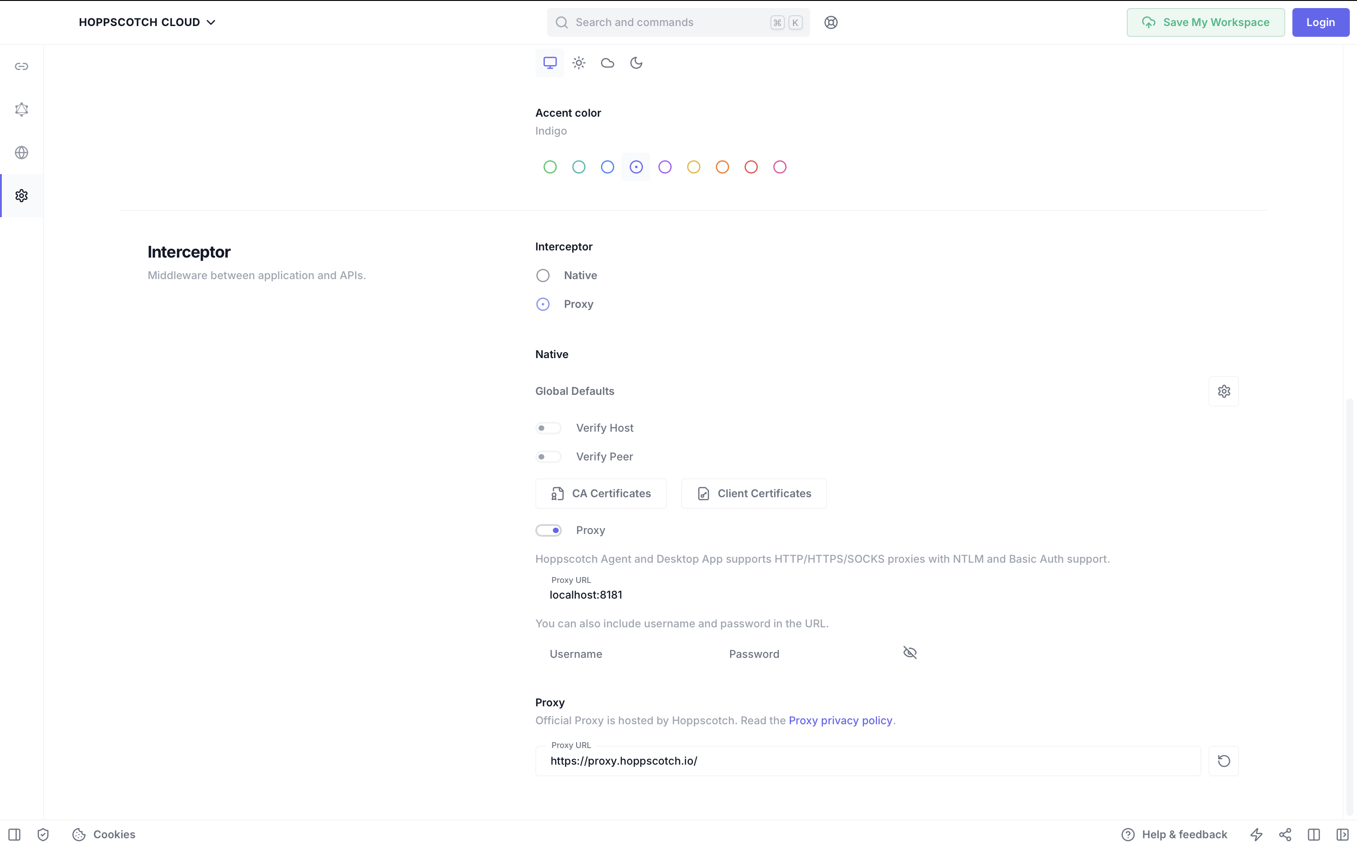Click the Password input field

click(805, 654)
